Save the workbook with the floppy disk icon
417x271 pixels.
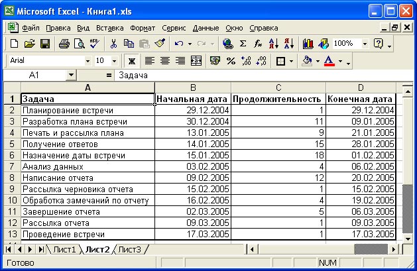point(45,44)
